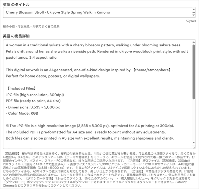Image resolution: width=199 pixels, height=189 pixels.
Task: Click the description vertical scrollbar thumb
Action: [194, 72]
